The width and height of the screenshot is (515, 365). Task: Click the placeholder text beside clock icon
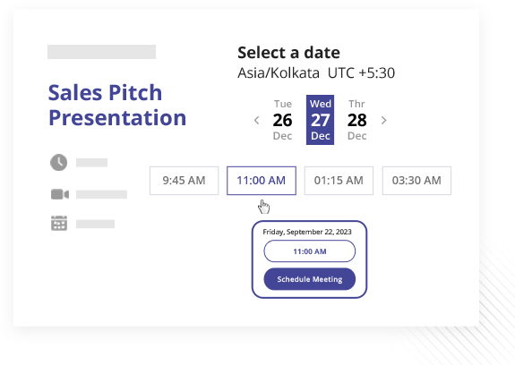[91, 163]
